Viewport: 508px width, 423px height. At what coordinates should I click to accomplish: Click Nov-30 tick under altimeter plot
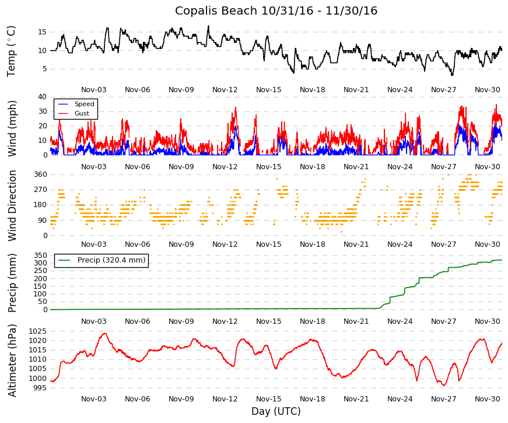pyautogui.click(x=487, y=398)
